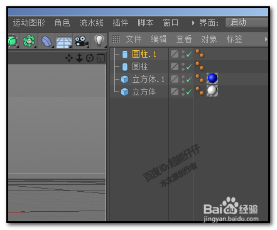This screenshot has width=277, height=230.
Task: Open the 界面 layout dropdown showing 启动
Action: 247,23
